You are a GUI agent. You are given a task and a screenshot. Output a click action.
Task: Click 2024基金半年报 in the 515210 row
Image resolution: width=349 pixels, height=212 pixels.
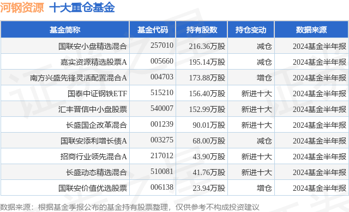click(x=320, y=93)
